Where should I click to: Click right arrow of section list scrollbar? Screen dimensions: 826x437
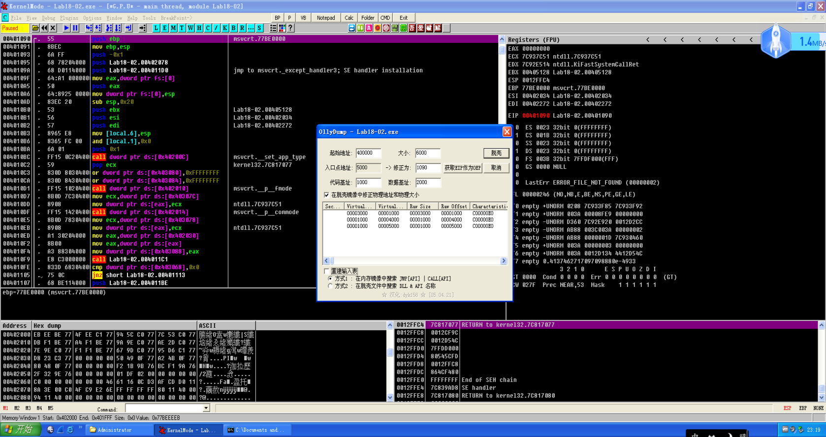point(503,261)
